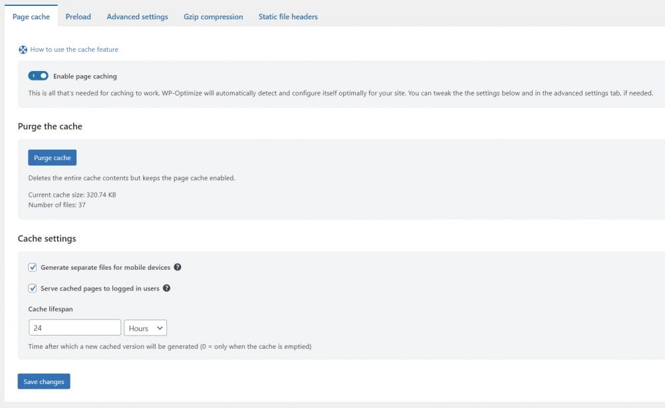Image resolution: width=665 pixels, height=408 pixels.
Task: Select the Page cache tab
Action: [31, 17]
